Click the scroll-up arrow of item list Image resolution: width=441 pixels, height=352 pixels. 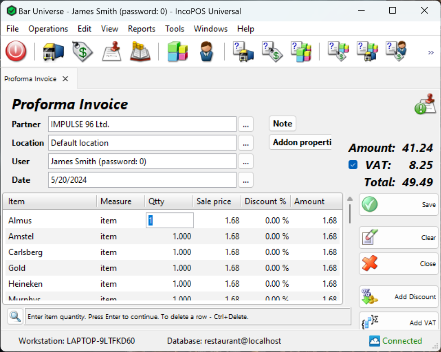350,199
